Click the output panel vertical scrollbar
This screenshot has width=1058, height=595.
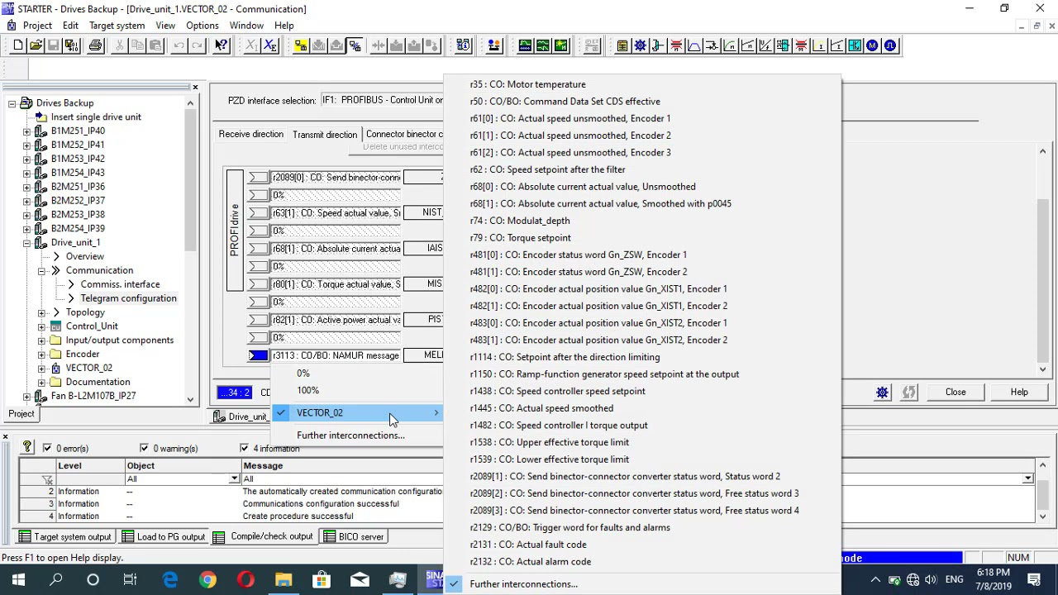(x=1043, y=492)
